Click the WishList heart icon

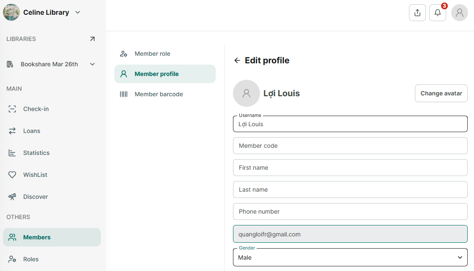point(12,175)
